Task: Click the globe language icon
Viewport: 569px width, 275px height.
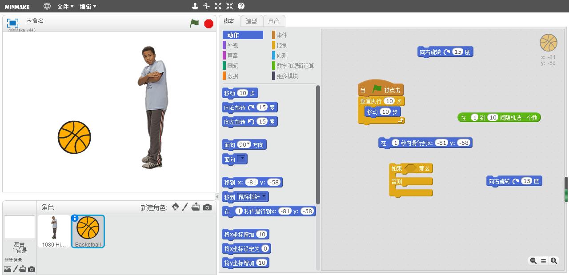Action: [47, 6]
